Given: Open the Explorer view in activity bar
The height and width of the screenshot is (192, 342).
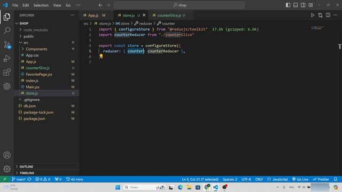Looking at the screenshot, I should point(7,17).
